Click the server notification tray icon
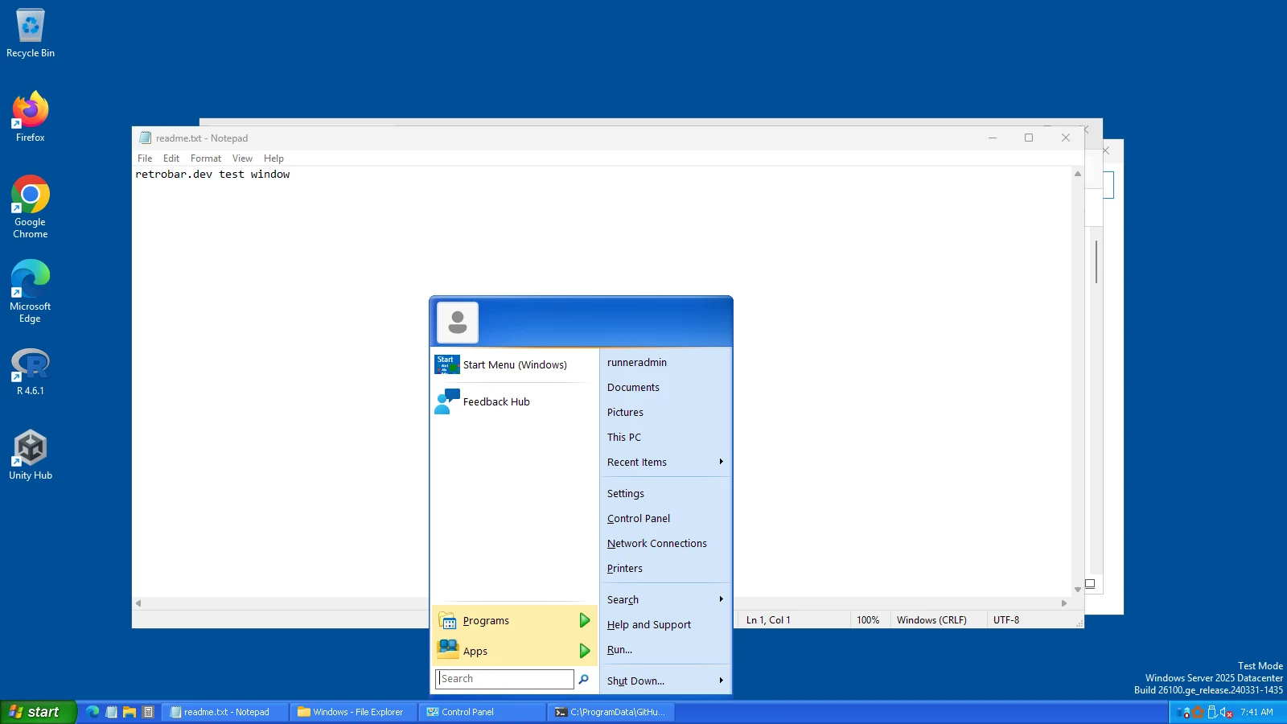The image size is (1287, 724). [1183, 712]
